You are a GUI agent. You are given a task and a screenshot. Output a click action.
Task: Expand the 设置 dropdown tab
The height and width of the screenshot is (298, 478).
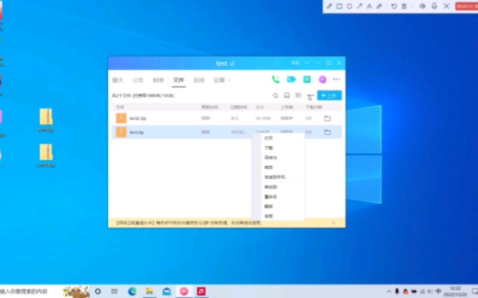point(222,80)
